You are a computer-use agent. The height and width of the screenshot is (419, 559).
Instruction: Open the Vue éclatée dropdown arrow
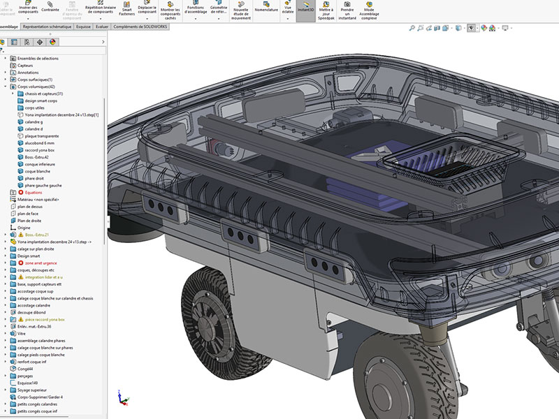[288, 19]
